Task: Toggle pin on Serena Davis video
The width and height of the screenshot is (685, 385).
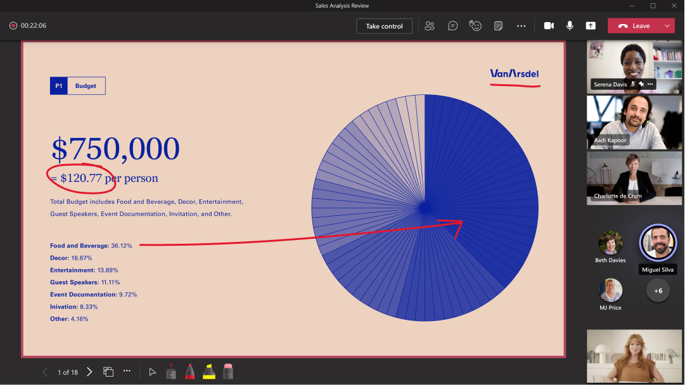Action: click(641, 84)
